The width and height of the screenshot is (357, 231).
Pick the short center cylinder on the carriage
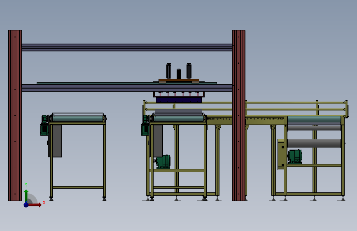(x=179, y=74)
